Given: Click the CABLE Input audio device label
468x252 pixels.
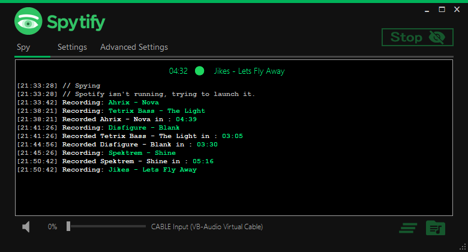Looking at the screenshot, I should (x=206, y=227).
